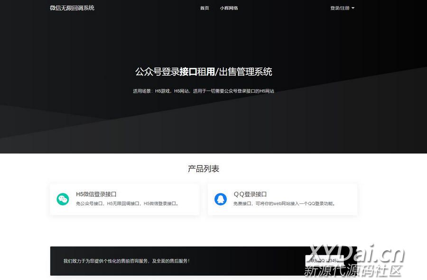Click the 适用场景 subtitle text
Screen dimensions: 427x280
click(204, 91)
